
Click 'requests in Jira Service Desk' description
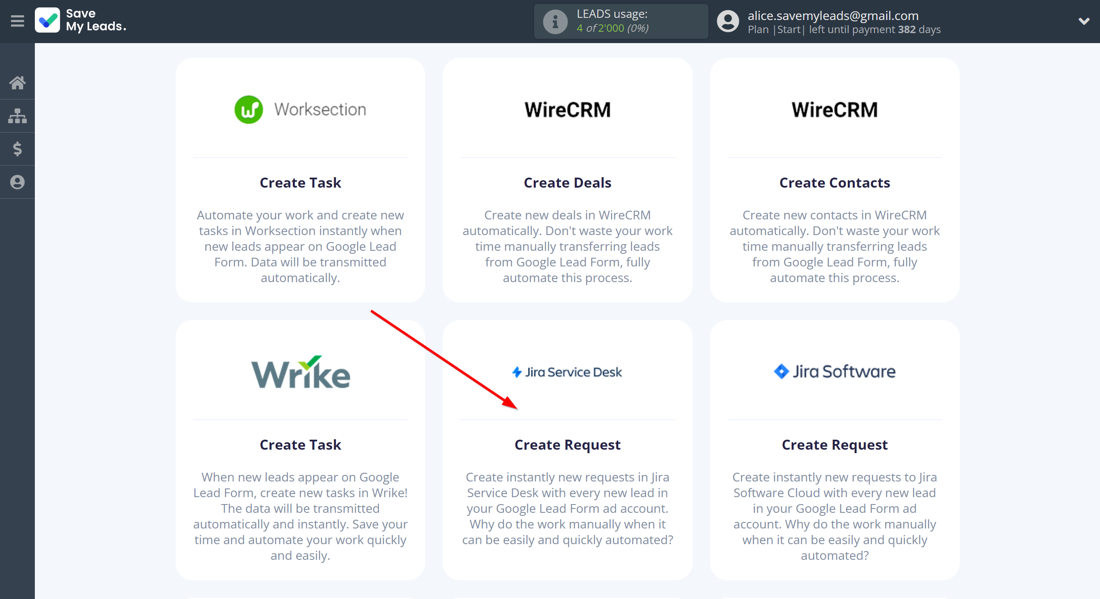point(567,508)
